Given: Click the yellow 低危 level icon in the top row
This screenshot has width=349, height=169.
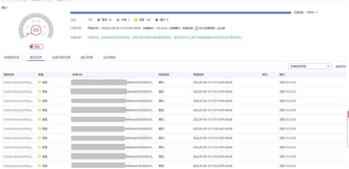Looking at the screenshot, I should pyautogui.click(x=39, y=82).
